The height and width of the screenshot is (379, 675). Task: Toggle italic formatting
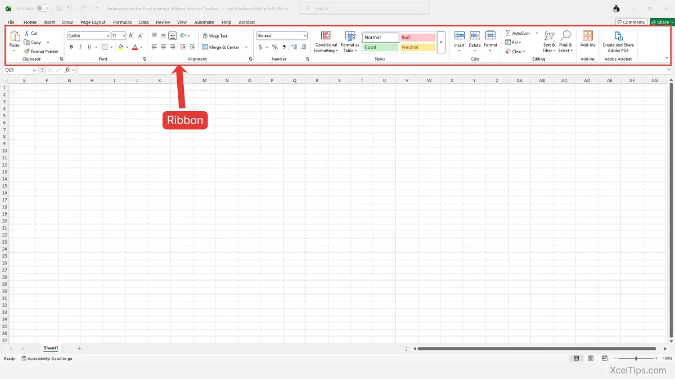tap(79, 47)
